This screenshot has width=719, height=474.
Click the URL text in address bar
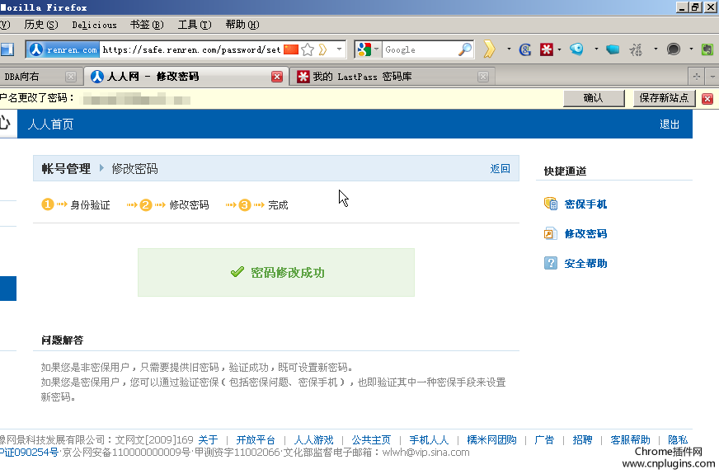pos(191,49)
